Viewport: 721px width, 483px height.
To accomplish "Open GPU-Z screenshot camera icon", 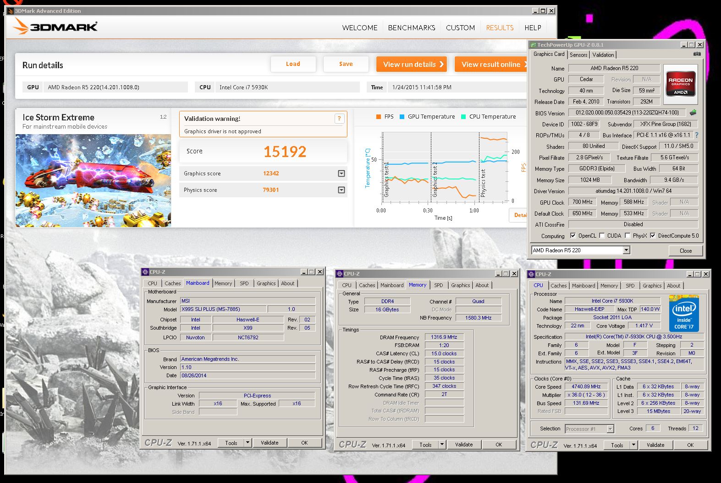I will (697, 54).
